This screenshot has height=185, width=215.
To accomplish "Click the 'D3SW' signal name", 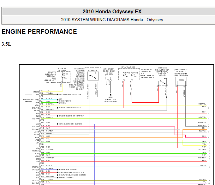I will pyautogui.click(x=37, y=135).
